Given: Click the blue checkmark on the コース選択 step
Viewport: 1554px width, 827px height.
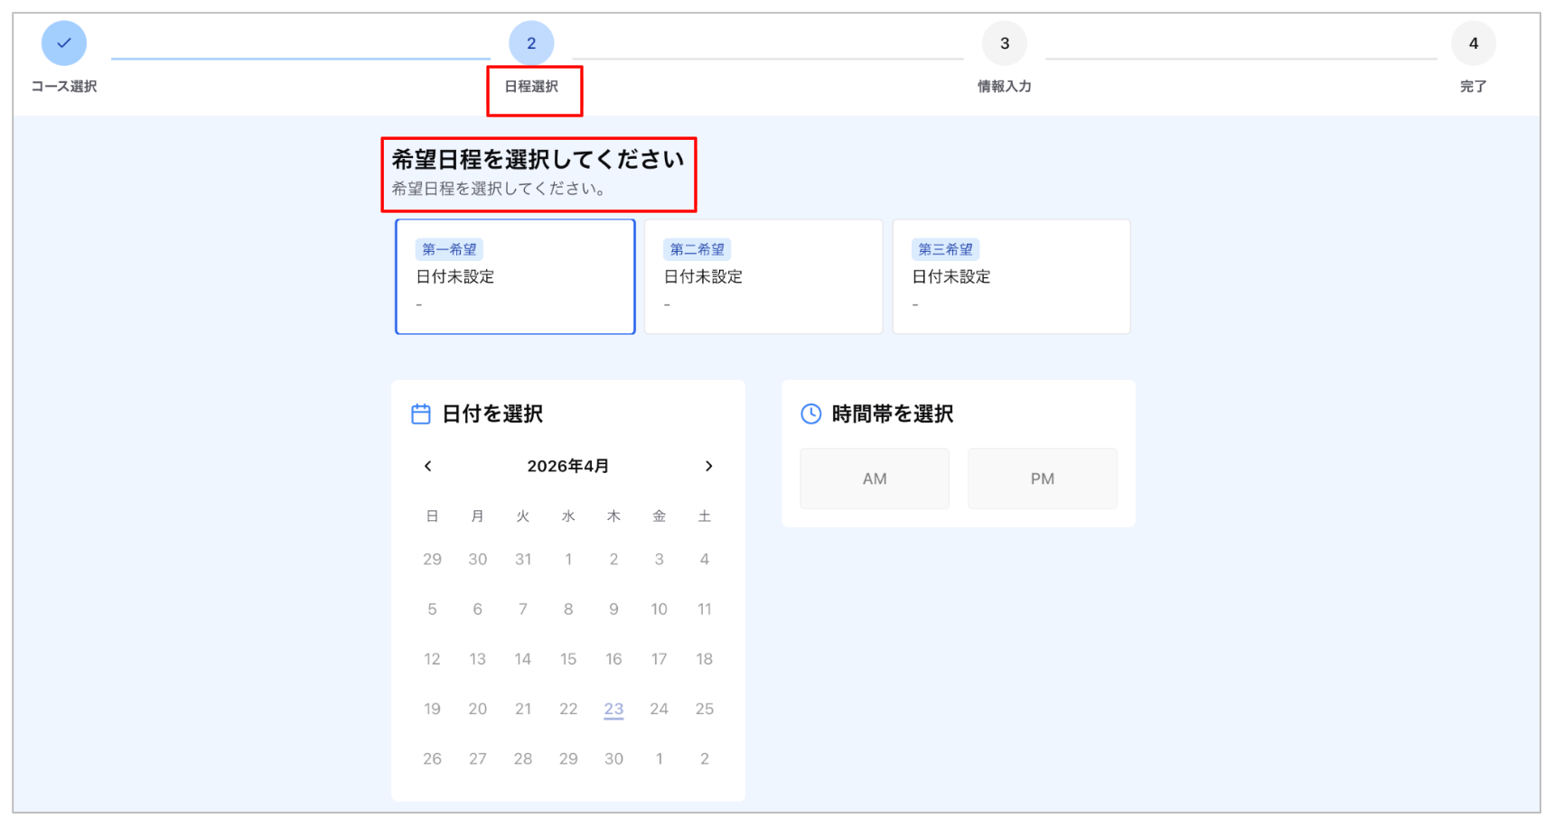Looking at the screenshot, I should click(x=63, y=42).
